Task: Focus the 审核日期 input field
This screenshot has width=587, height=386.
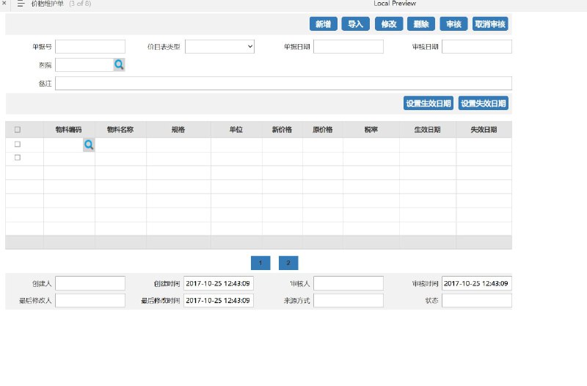Action: click(x=476, y=47)
